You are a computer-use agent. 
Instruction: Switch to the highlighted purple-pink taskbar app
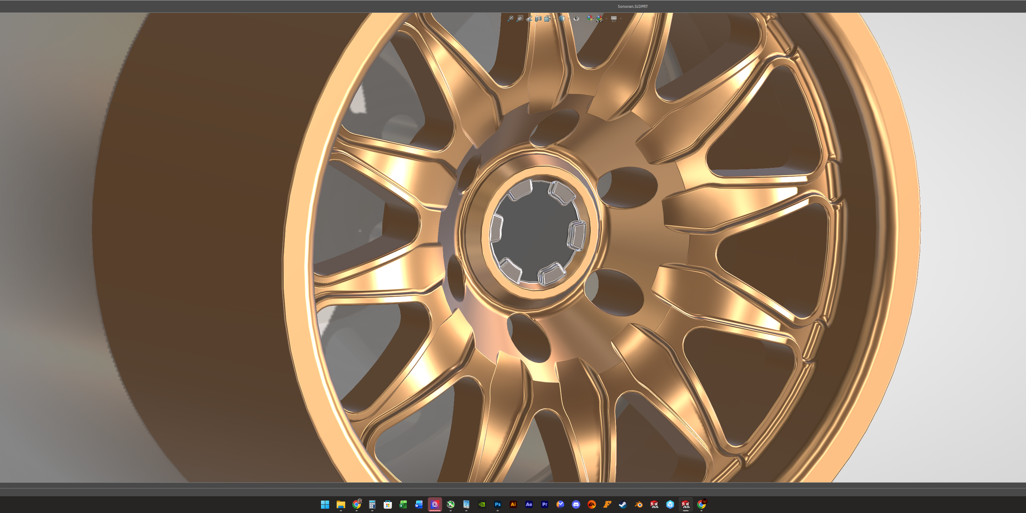coord(435,504)
